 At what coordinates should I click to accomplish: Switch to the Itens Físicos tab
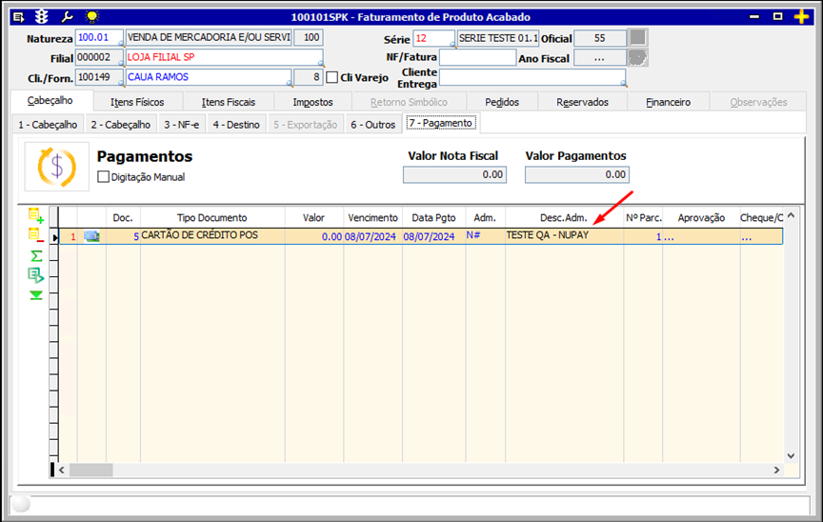(x=137, y=102)
